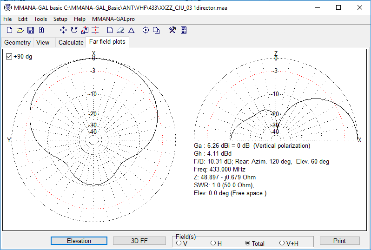Open the calculator toolbar icon
This screenshot has width=371, height=250.
[x=184, y=30]
